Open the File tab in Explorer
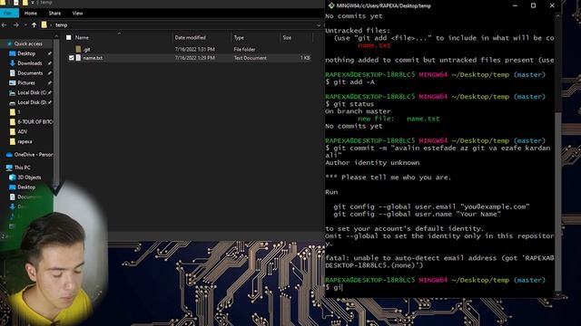Screen dimensions: 581x326 tap(9, 13)
